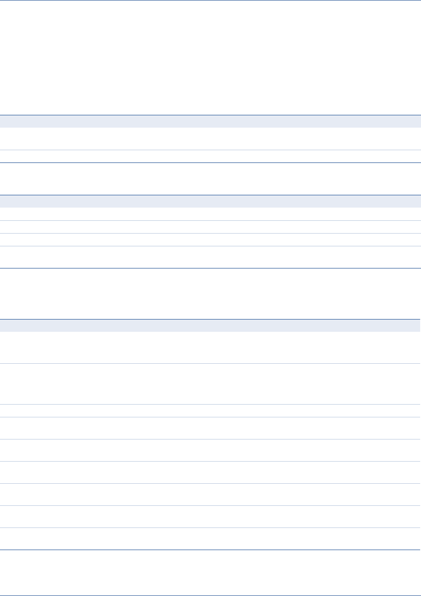The height and width of the screenshot is (596, 421).
Task: Click the shaded header row of the first table
Action: [210, 121]
